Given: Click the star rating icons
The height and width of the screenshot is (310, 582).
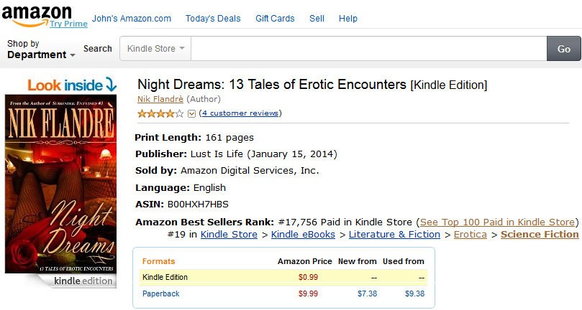Looking at the screenshot, I should coord(160,113).
